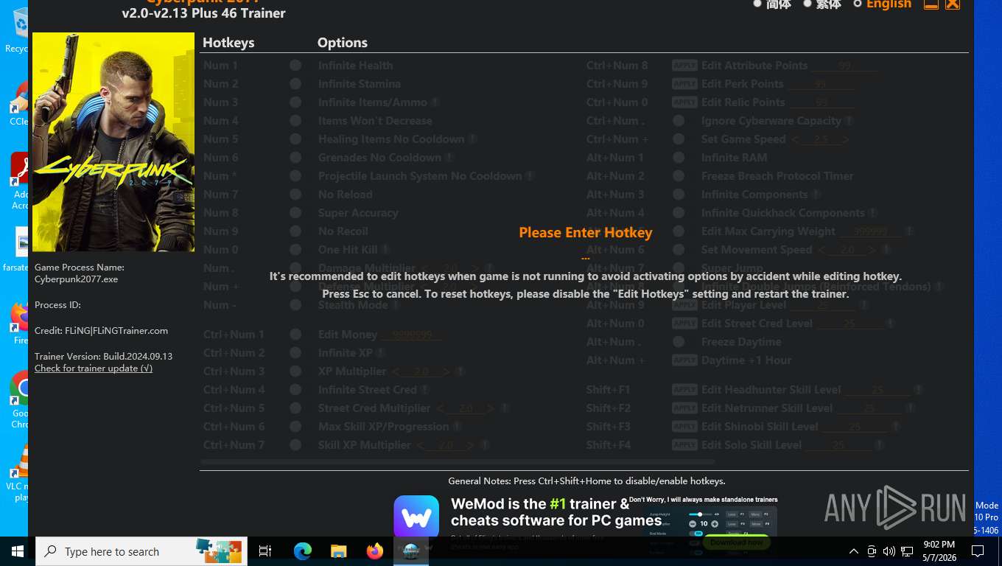Decrease XP Multiplier with left arrow
This screenshot has height=566, width=1002.
pos(396,371)
